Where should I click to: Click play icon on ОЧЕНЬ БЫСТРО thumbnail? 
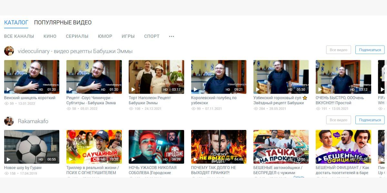pyautogui.click(x=320, y=89)
